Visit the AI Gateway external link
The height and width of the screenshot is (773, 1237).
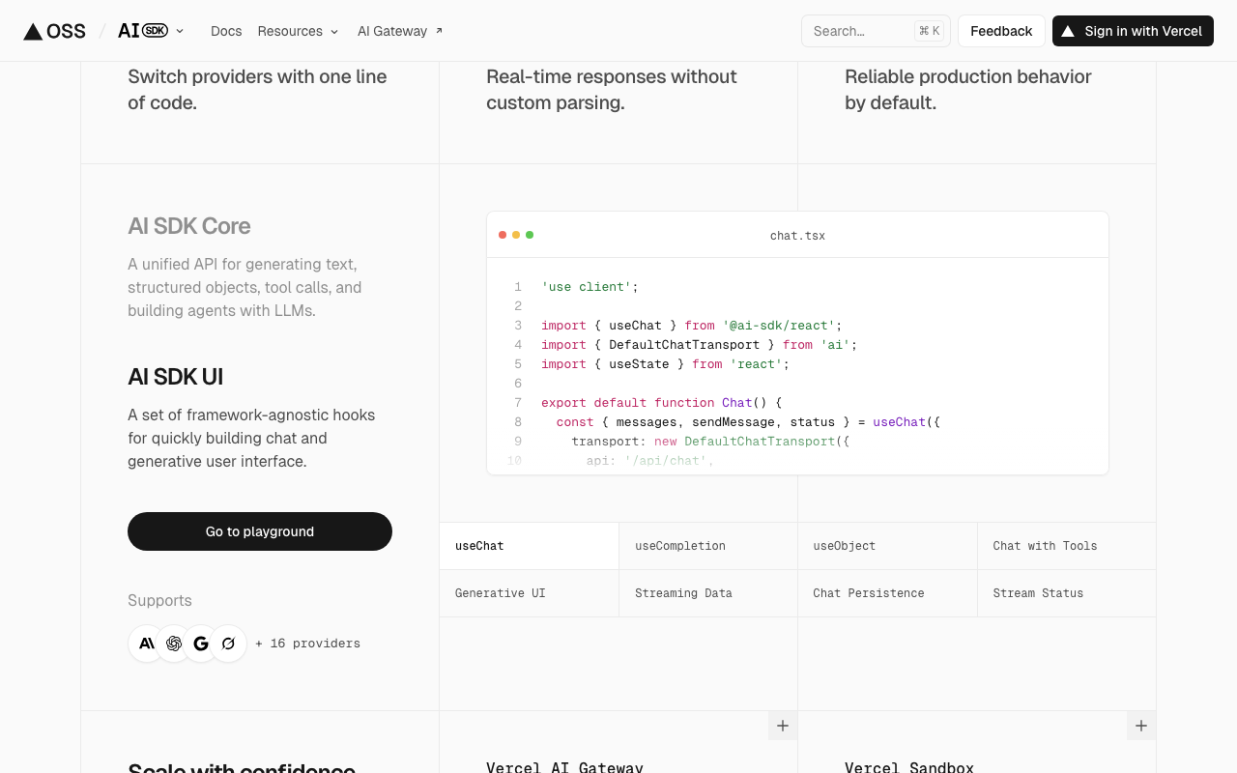click(x=400, y=31)
